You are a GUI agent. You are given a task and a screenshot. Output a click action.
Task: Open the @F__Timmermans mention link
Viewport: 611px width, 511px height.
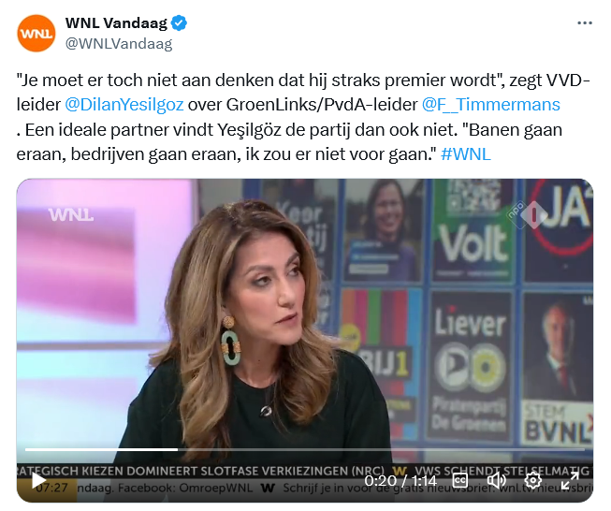491,105
